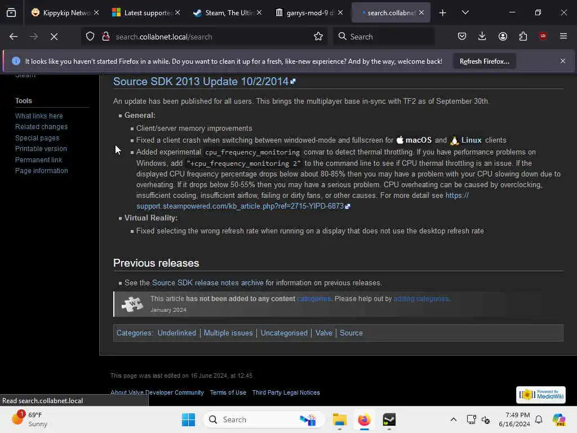This screenshot has width=577, height=433.
Task: Open the Categories special page link
Action: pyautogui.click(x=134, y=333)
